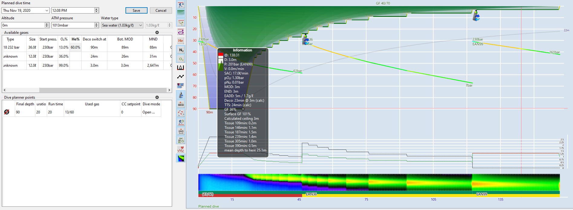The width and height of the screenshot is (573, 210).
Task: Click the tissue heat map icon
Action: (x=181, y=158)
